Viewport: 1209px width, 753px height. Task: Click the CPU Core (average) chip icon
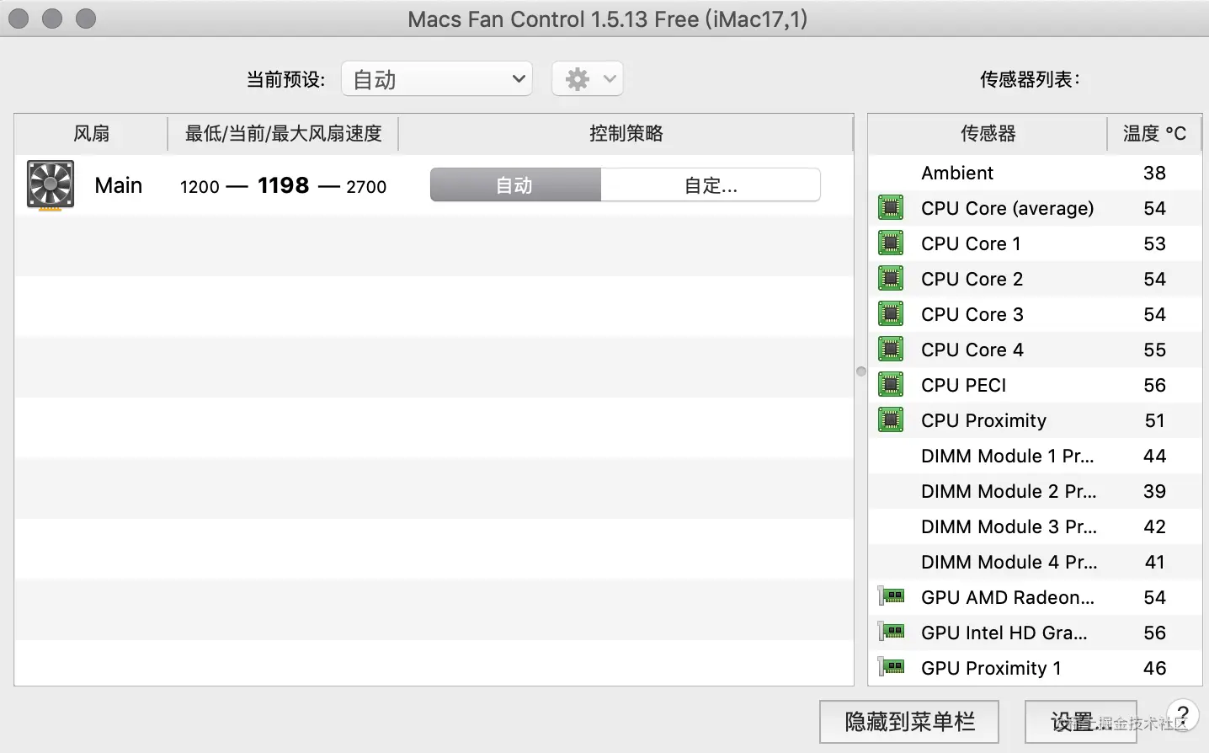click(891, 207)
